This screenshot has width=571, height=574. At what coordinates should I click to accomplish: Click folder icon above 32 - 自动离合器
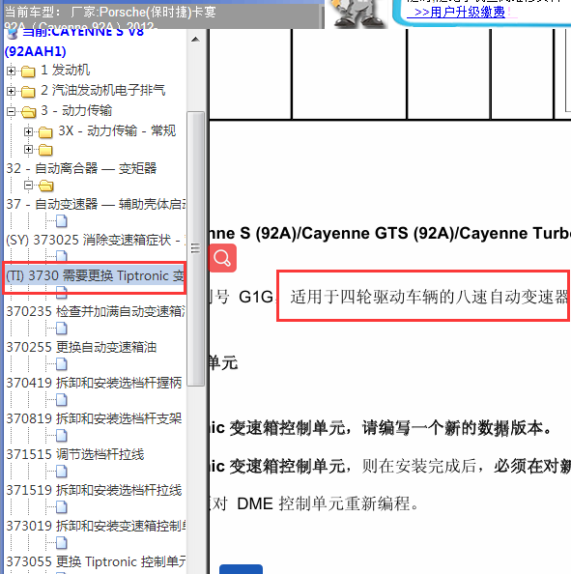[x=45, y=150]
